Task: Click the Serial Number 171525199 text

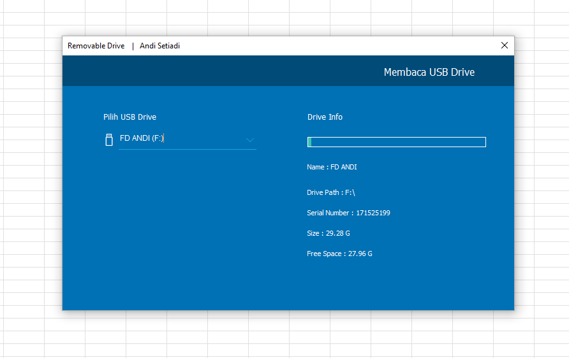Action: 348,213
